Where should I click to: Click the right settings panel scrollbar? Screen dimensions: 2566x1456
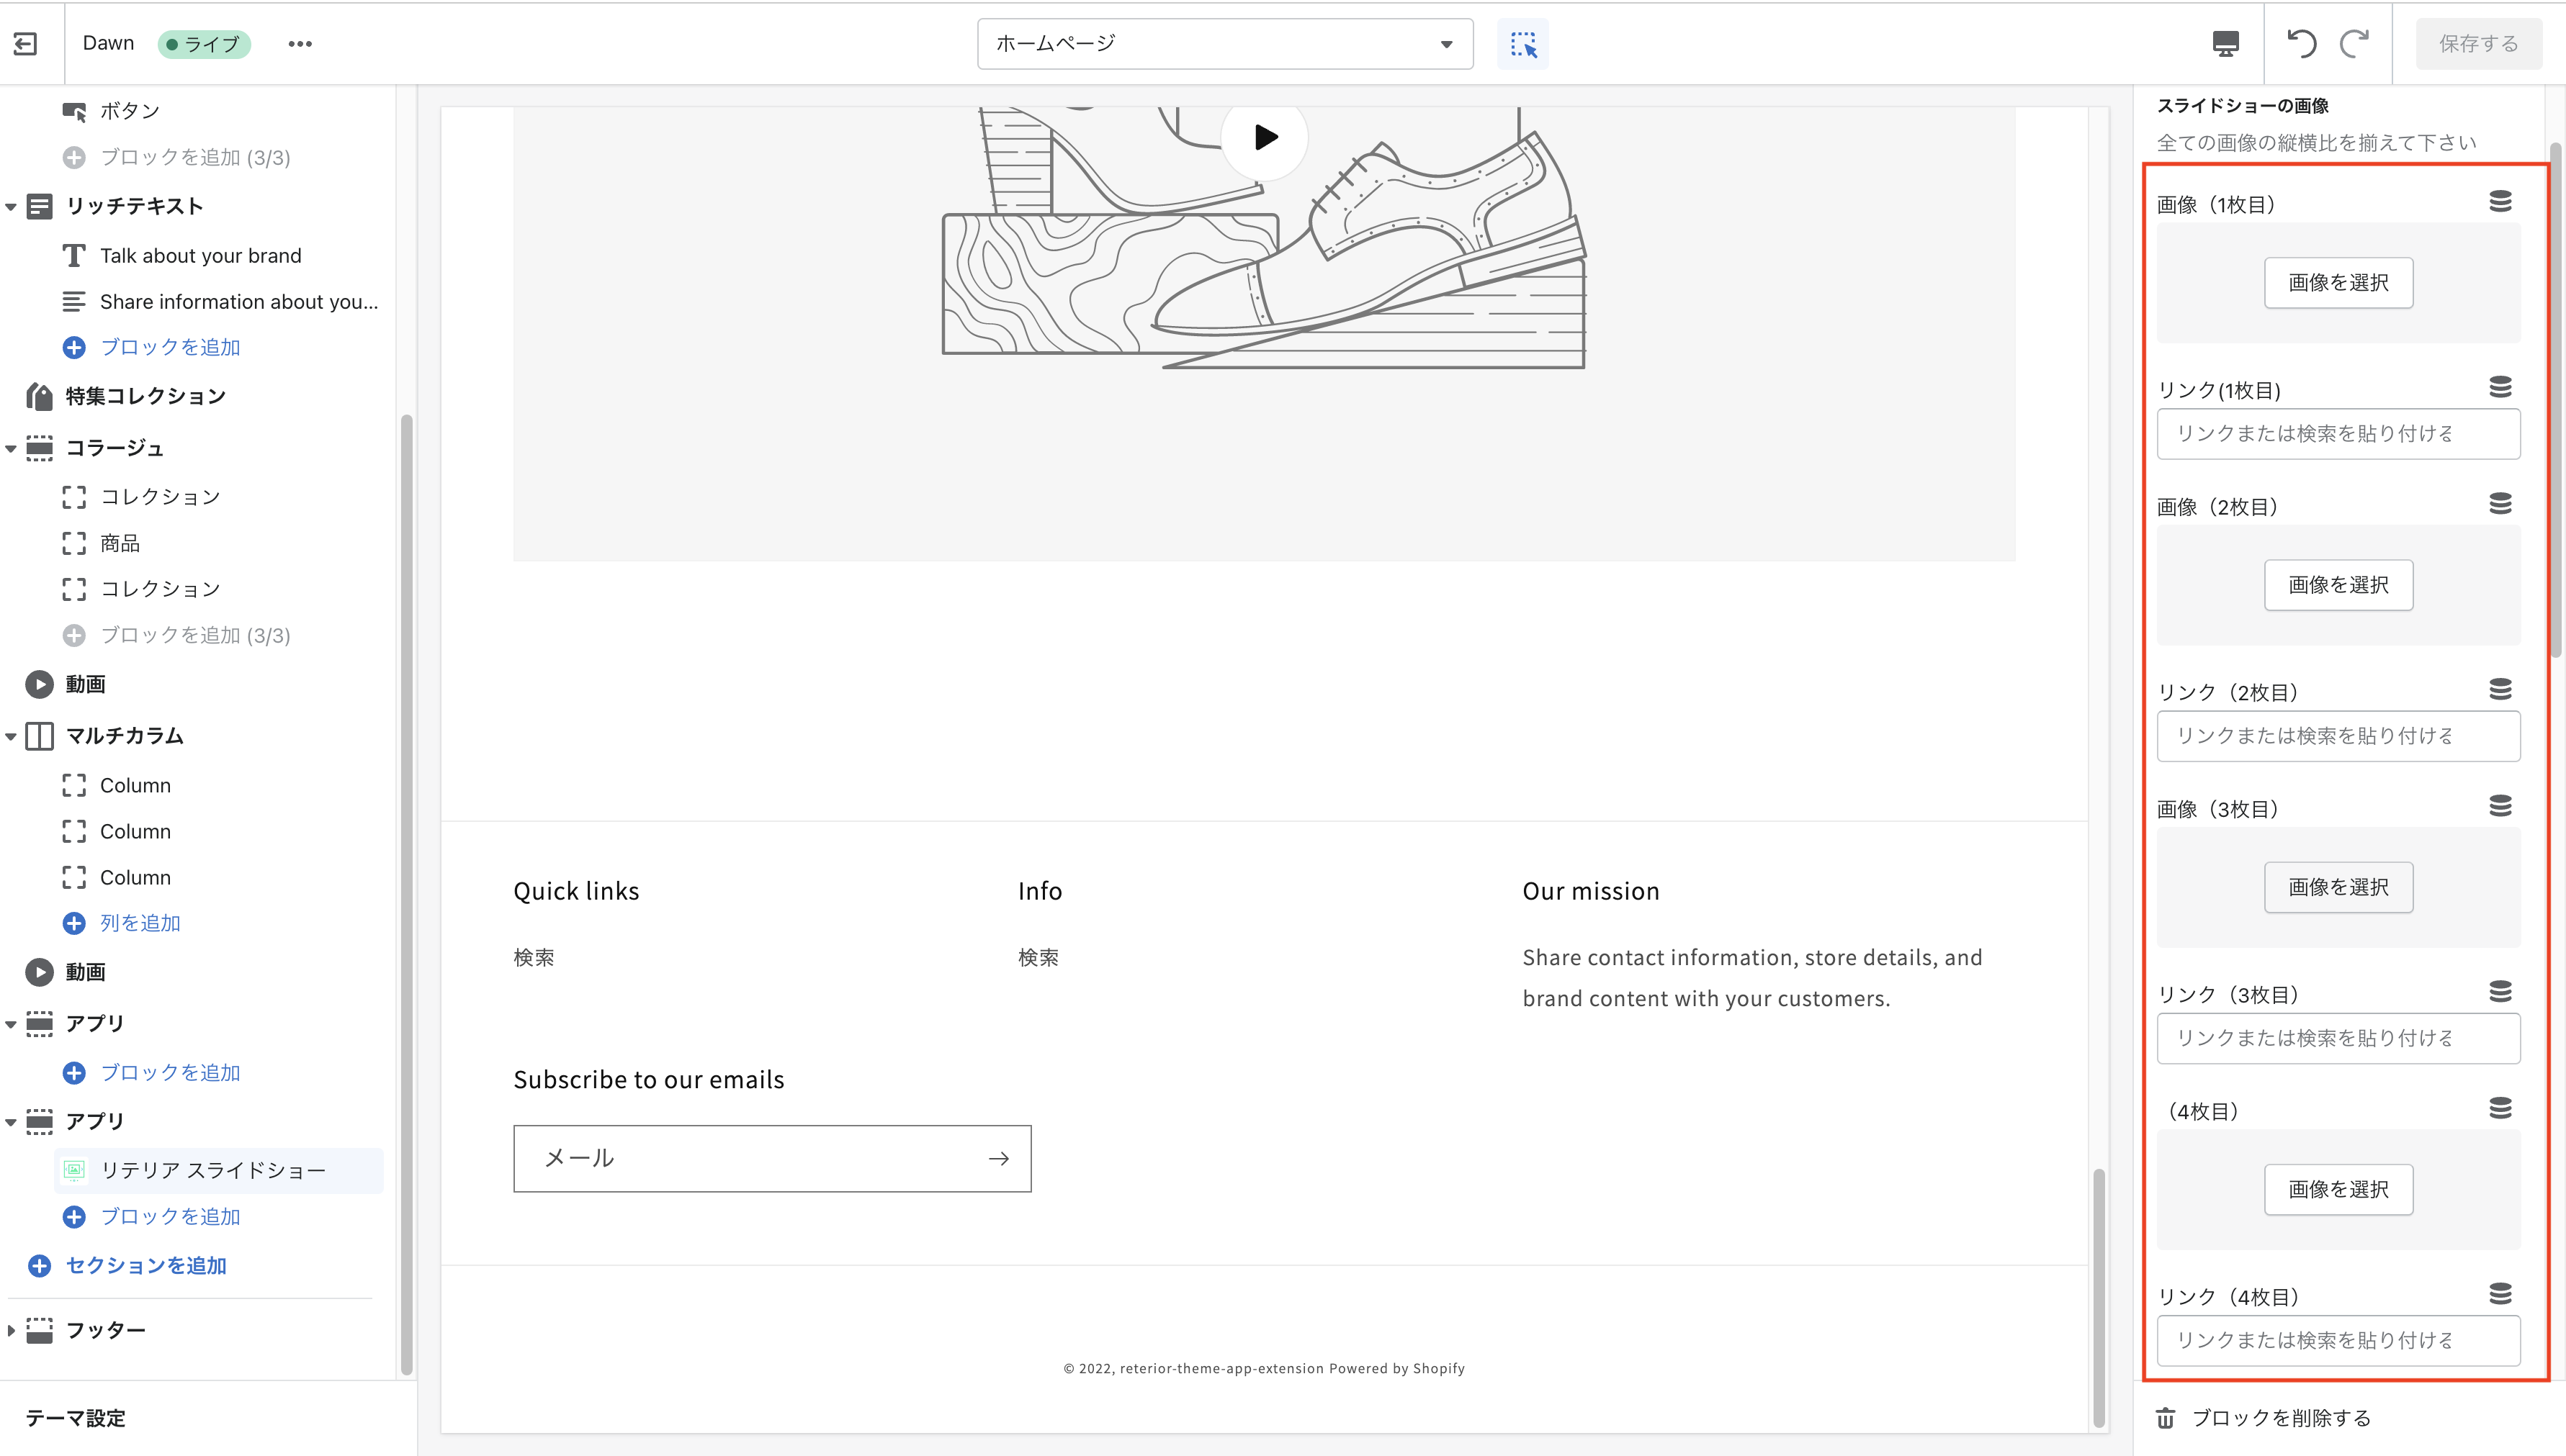click(2555, 400)
